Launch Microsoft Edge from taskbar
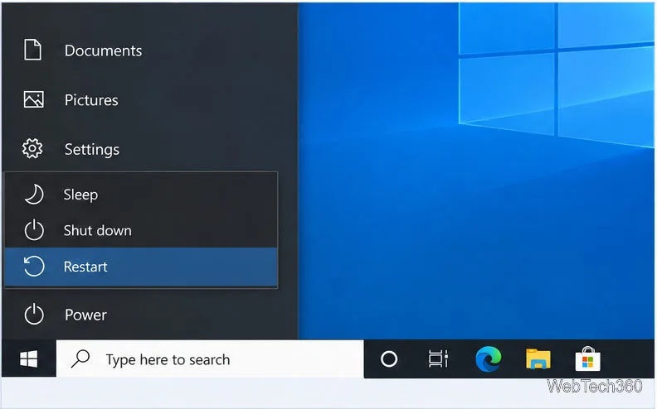The height and width of the screenshot is (409, 657). [x=488, y=358]
